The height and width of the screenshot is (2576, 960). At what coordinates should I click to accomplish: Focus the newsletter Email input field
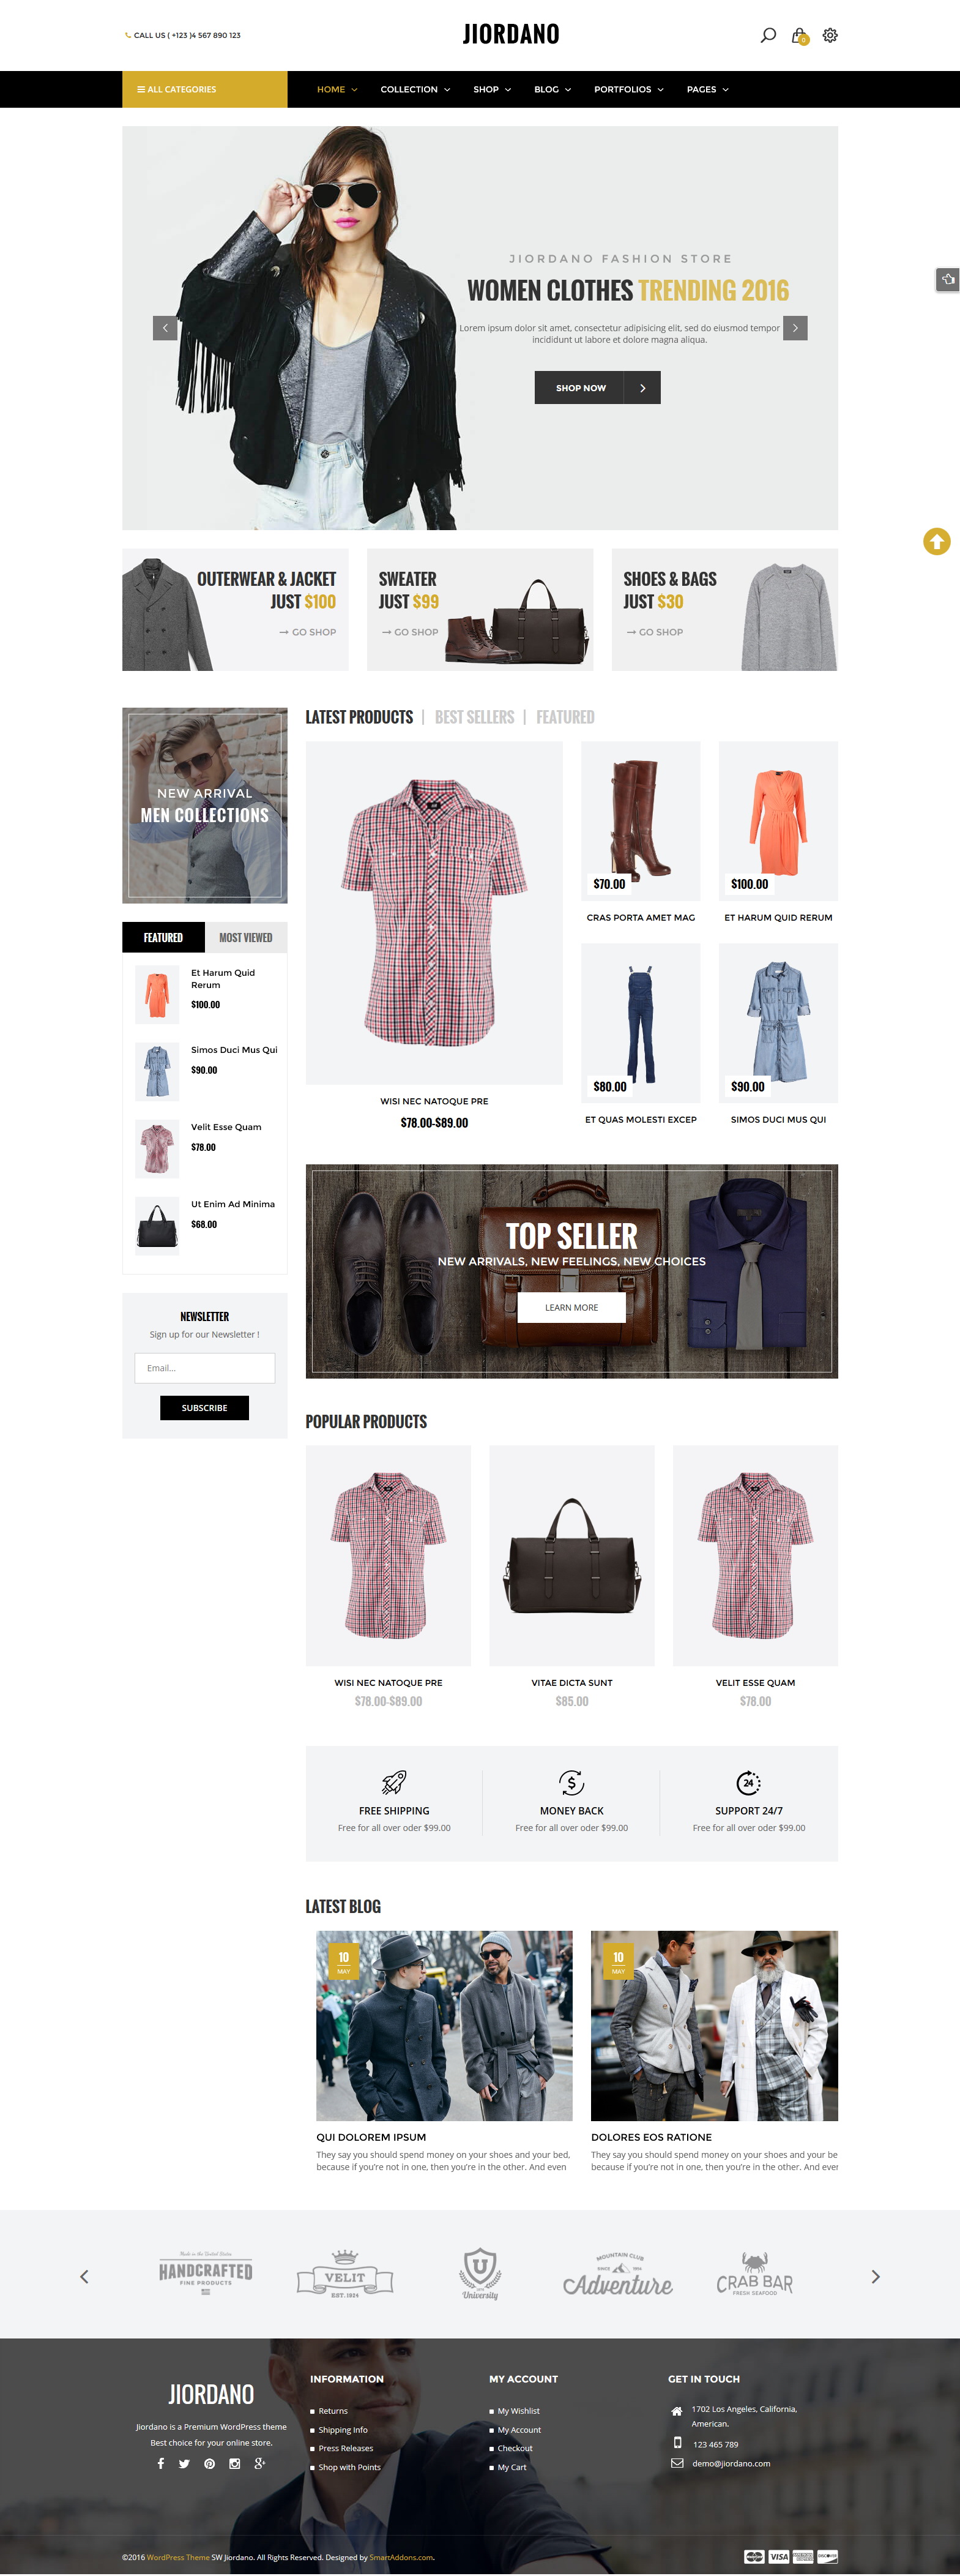(x=204, y=1368)
